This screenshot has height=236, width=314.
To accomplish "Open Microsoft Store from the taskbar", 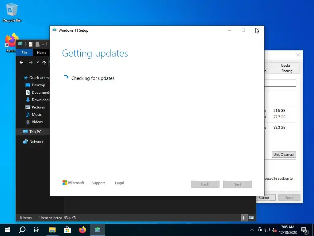I will [x=67, y=230].
